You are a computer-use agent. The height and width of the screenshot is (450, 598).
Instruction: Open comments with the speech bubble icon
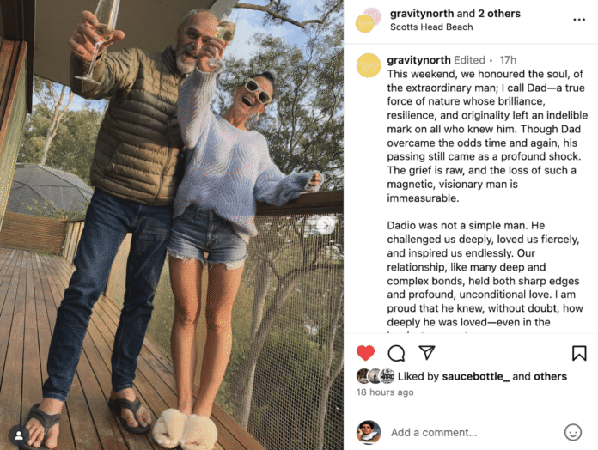click(x=396, y=353)
